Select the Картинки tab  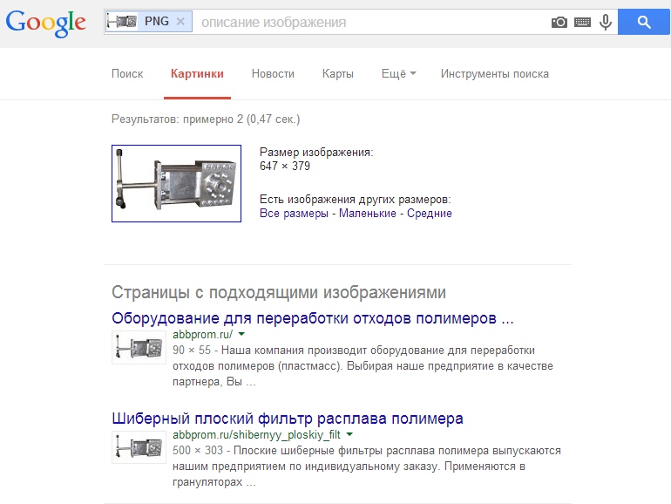(197, 74)
